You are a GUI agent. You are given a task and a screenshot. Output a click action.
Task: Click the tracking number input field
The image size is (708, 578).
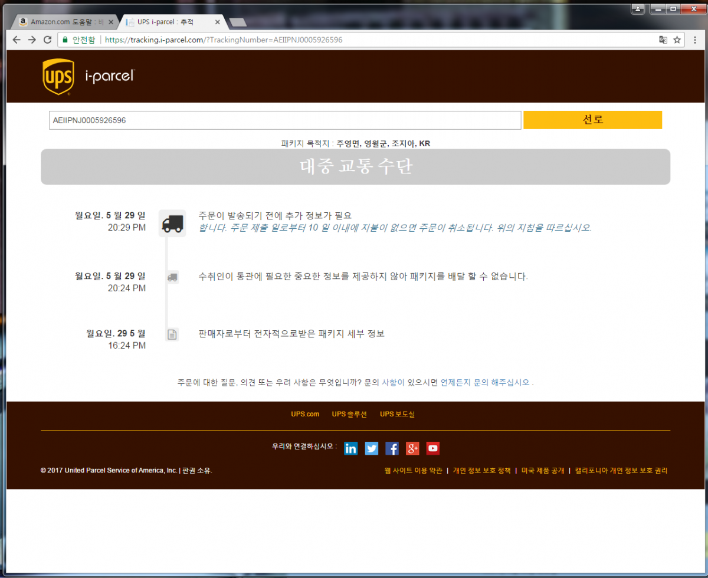(x=285, y=120)
